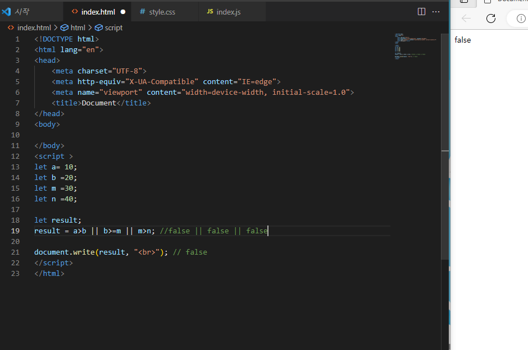Click the JS icon on index.js tab
This screenshot has height=350, width=528.
(x=210, y=11)
